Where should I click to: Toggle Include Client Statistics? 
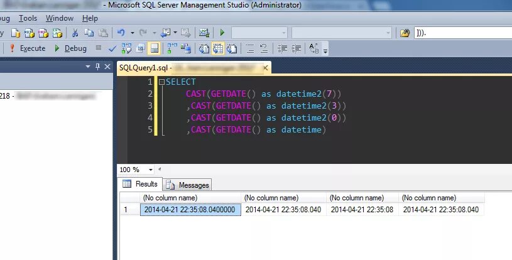pyautogui.click(x=186, y=48)
